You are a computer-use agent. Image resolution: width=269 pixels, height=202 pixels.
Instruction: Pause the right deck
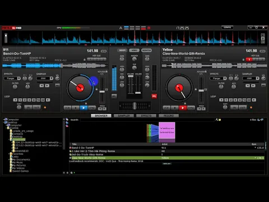click(x=175, y=108)
